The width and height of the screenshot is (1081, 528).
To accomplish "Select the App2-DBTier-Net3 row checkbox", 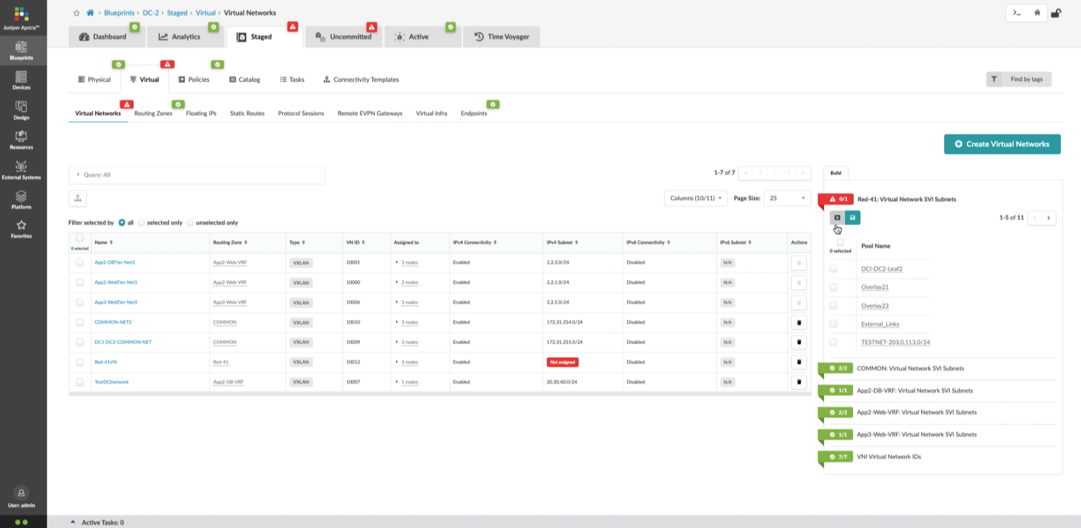I will point(79,262).
